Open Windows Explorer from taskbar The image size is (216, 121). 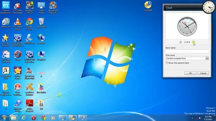click(x=13, y=118)
